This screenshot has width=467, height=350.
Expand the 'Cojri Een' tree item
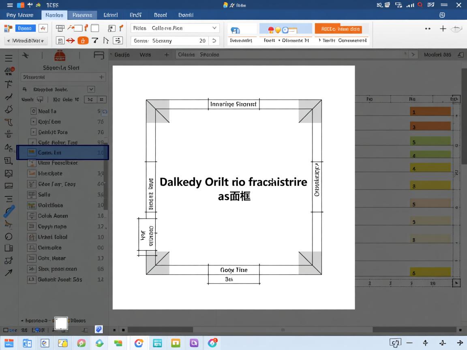(34, 122)
